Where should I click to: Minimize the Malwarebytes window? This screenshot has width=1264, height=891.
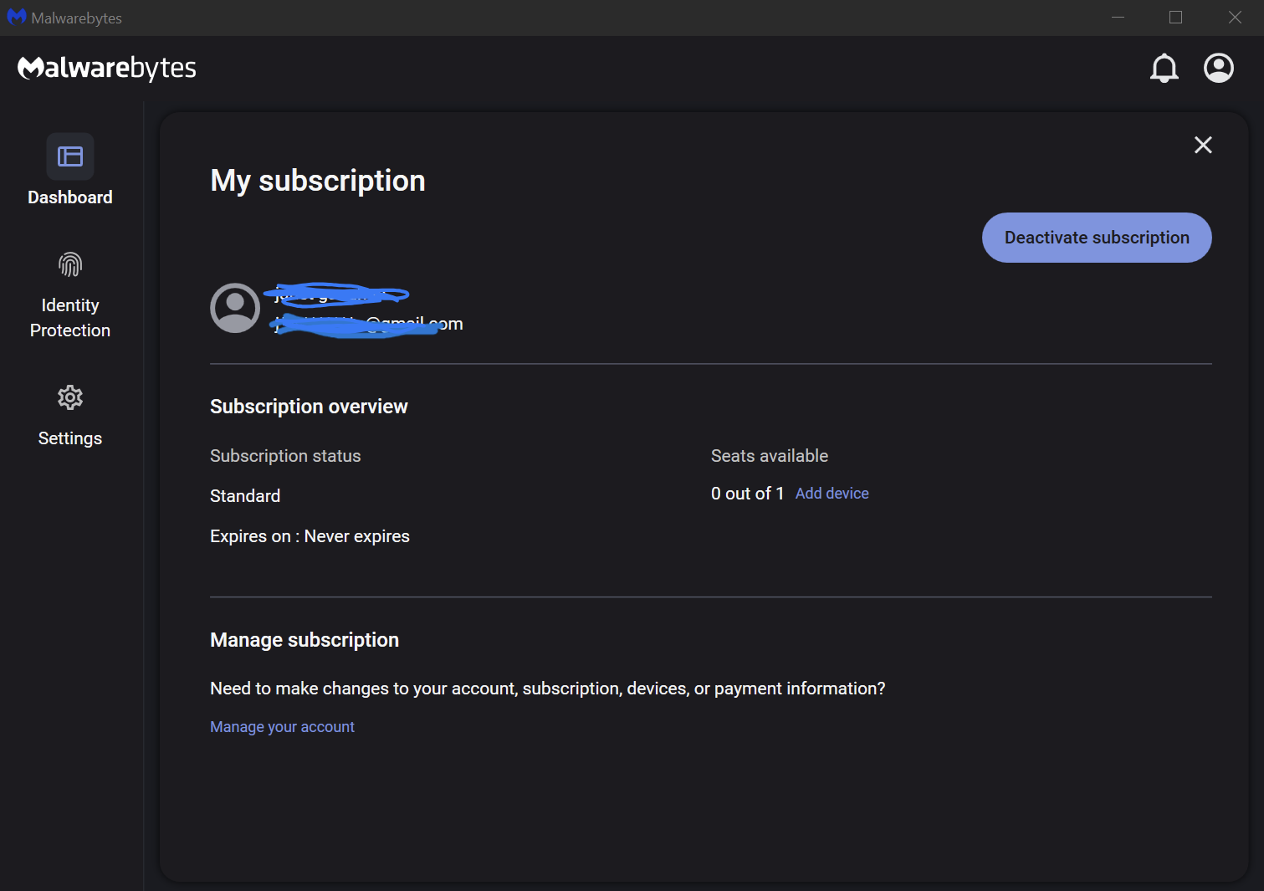point(1118,18)
